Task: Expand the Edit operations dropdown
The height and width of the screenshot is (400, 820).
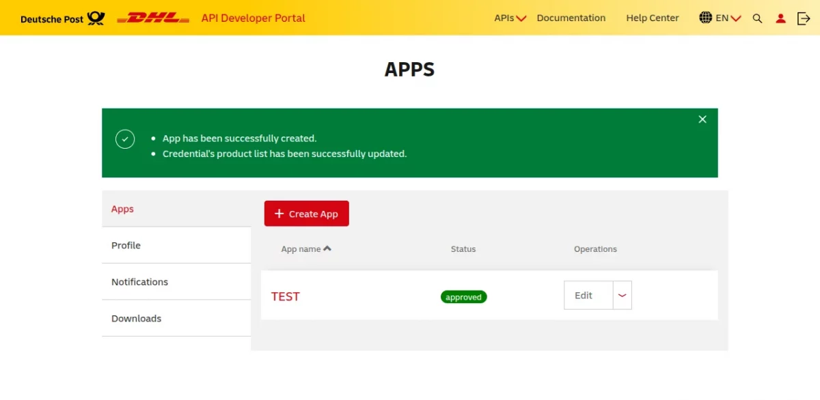Action: (622, 295)
